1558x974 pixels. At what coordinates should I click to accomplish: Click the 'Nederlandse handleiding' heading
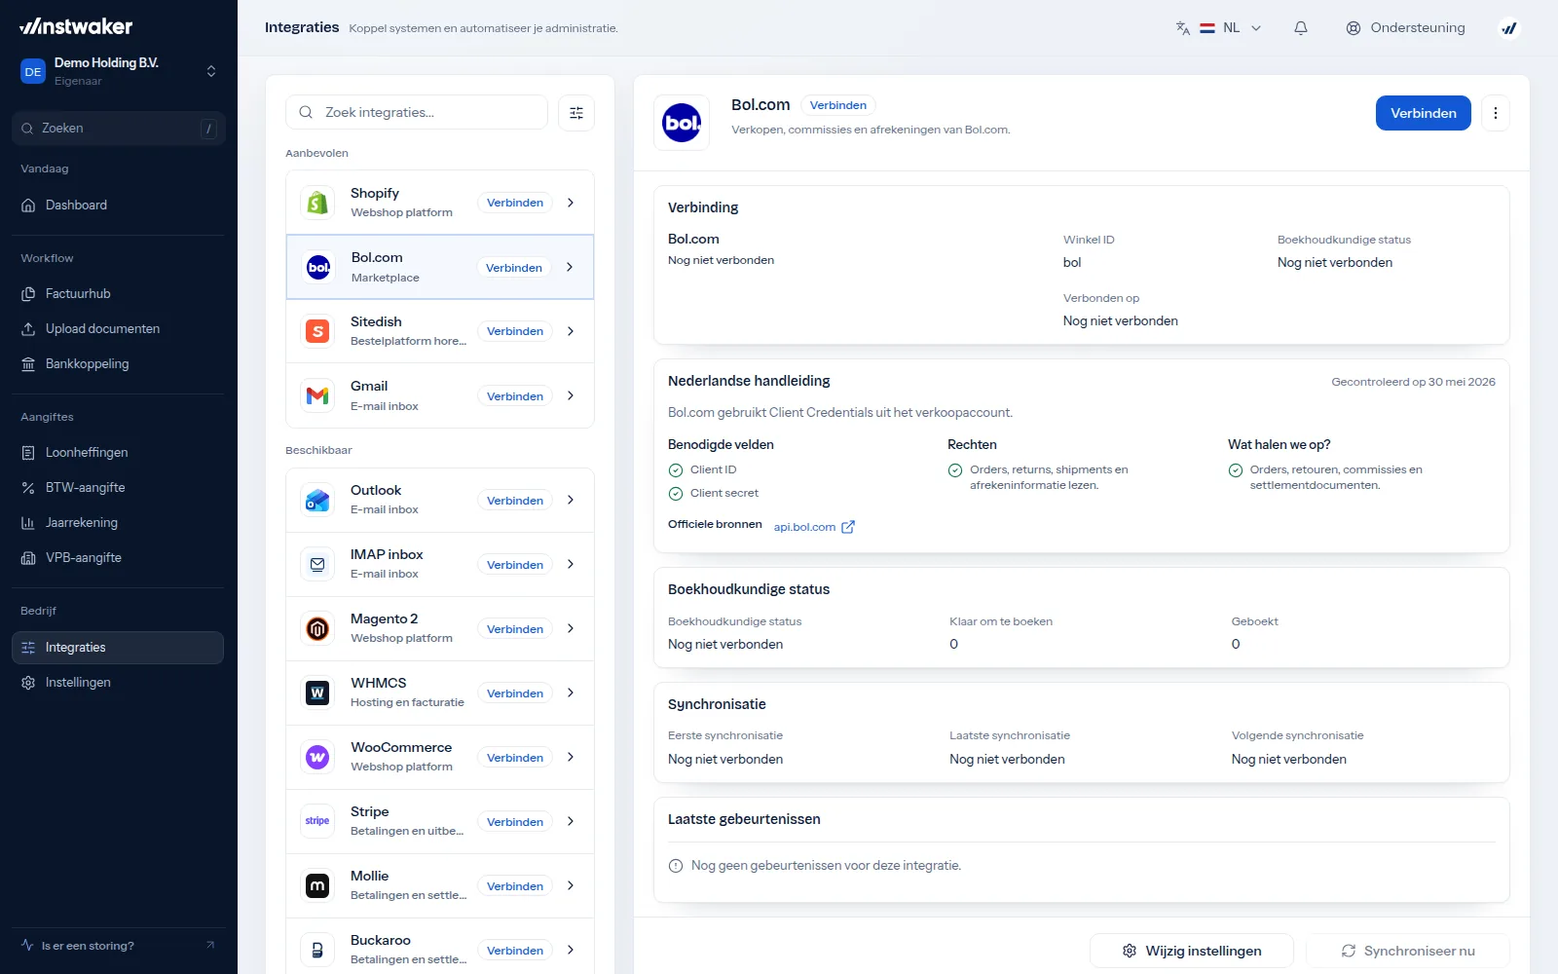(x=749, y=381)
